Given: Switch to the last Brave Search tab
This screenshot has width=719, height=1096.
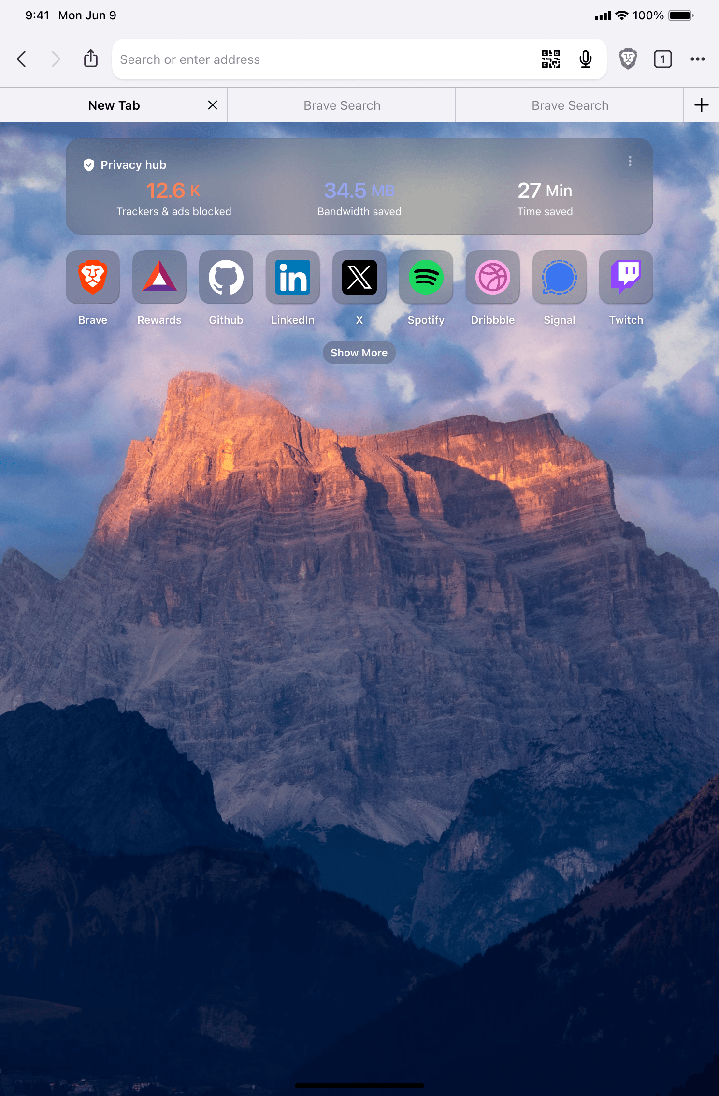Looking at the screenshot, I should point(570,105).
